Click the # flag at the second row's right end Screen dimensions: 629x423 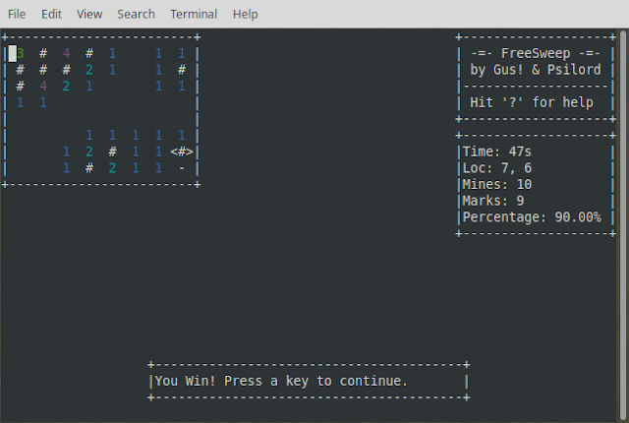click(x=182, y=70)
